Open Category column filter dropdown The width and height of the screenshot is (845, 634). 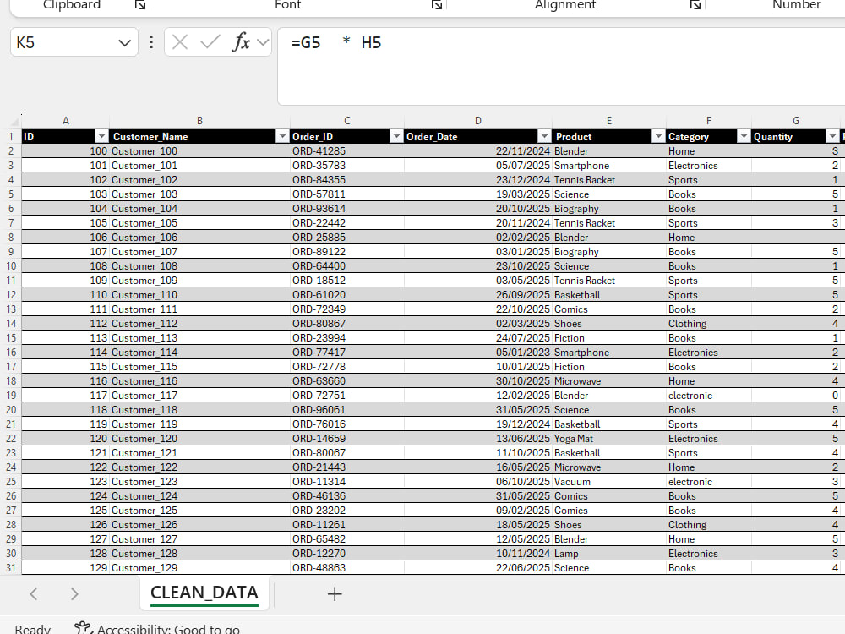tap(744, 136)
